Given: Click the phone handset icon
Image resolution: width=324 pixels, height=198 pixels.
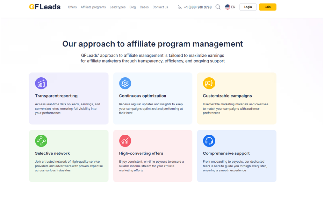Looking at the screenshot, I should [180, 7].
